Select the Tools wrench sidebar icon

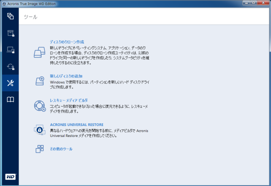pyautogui.click(x=11, y=83)
